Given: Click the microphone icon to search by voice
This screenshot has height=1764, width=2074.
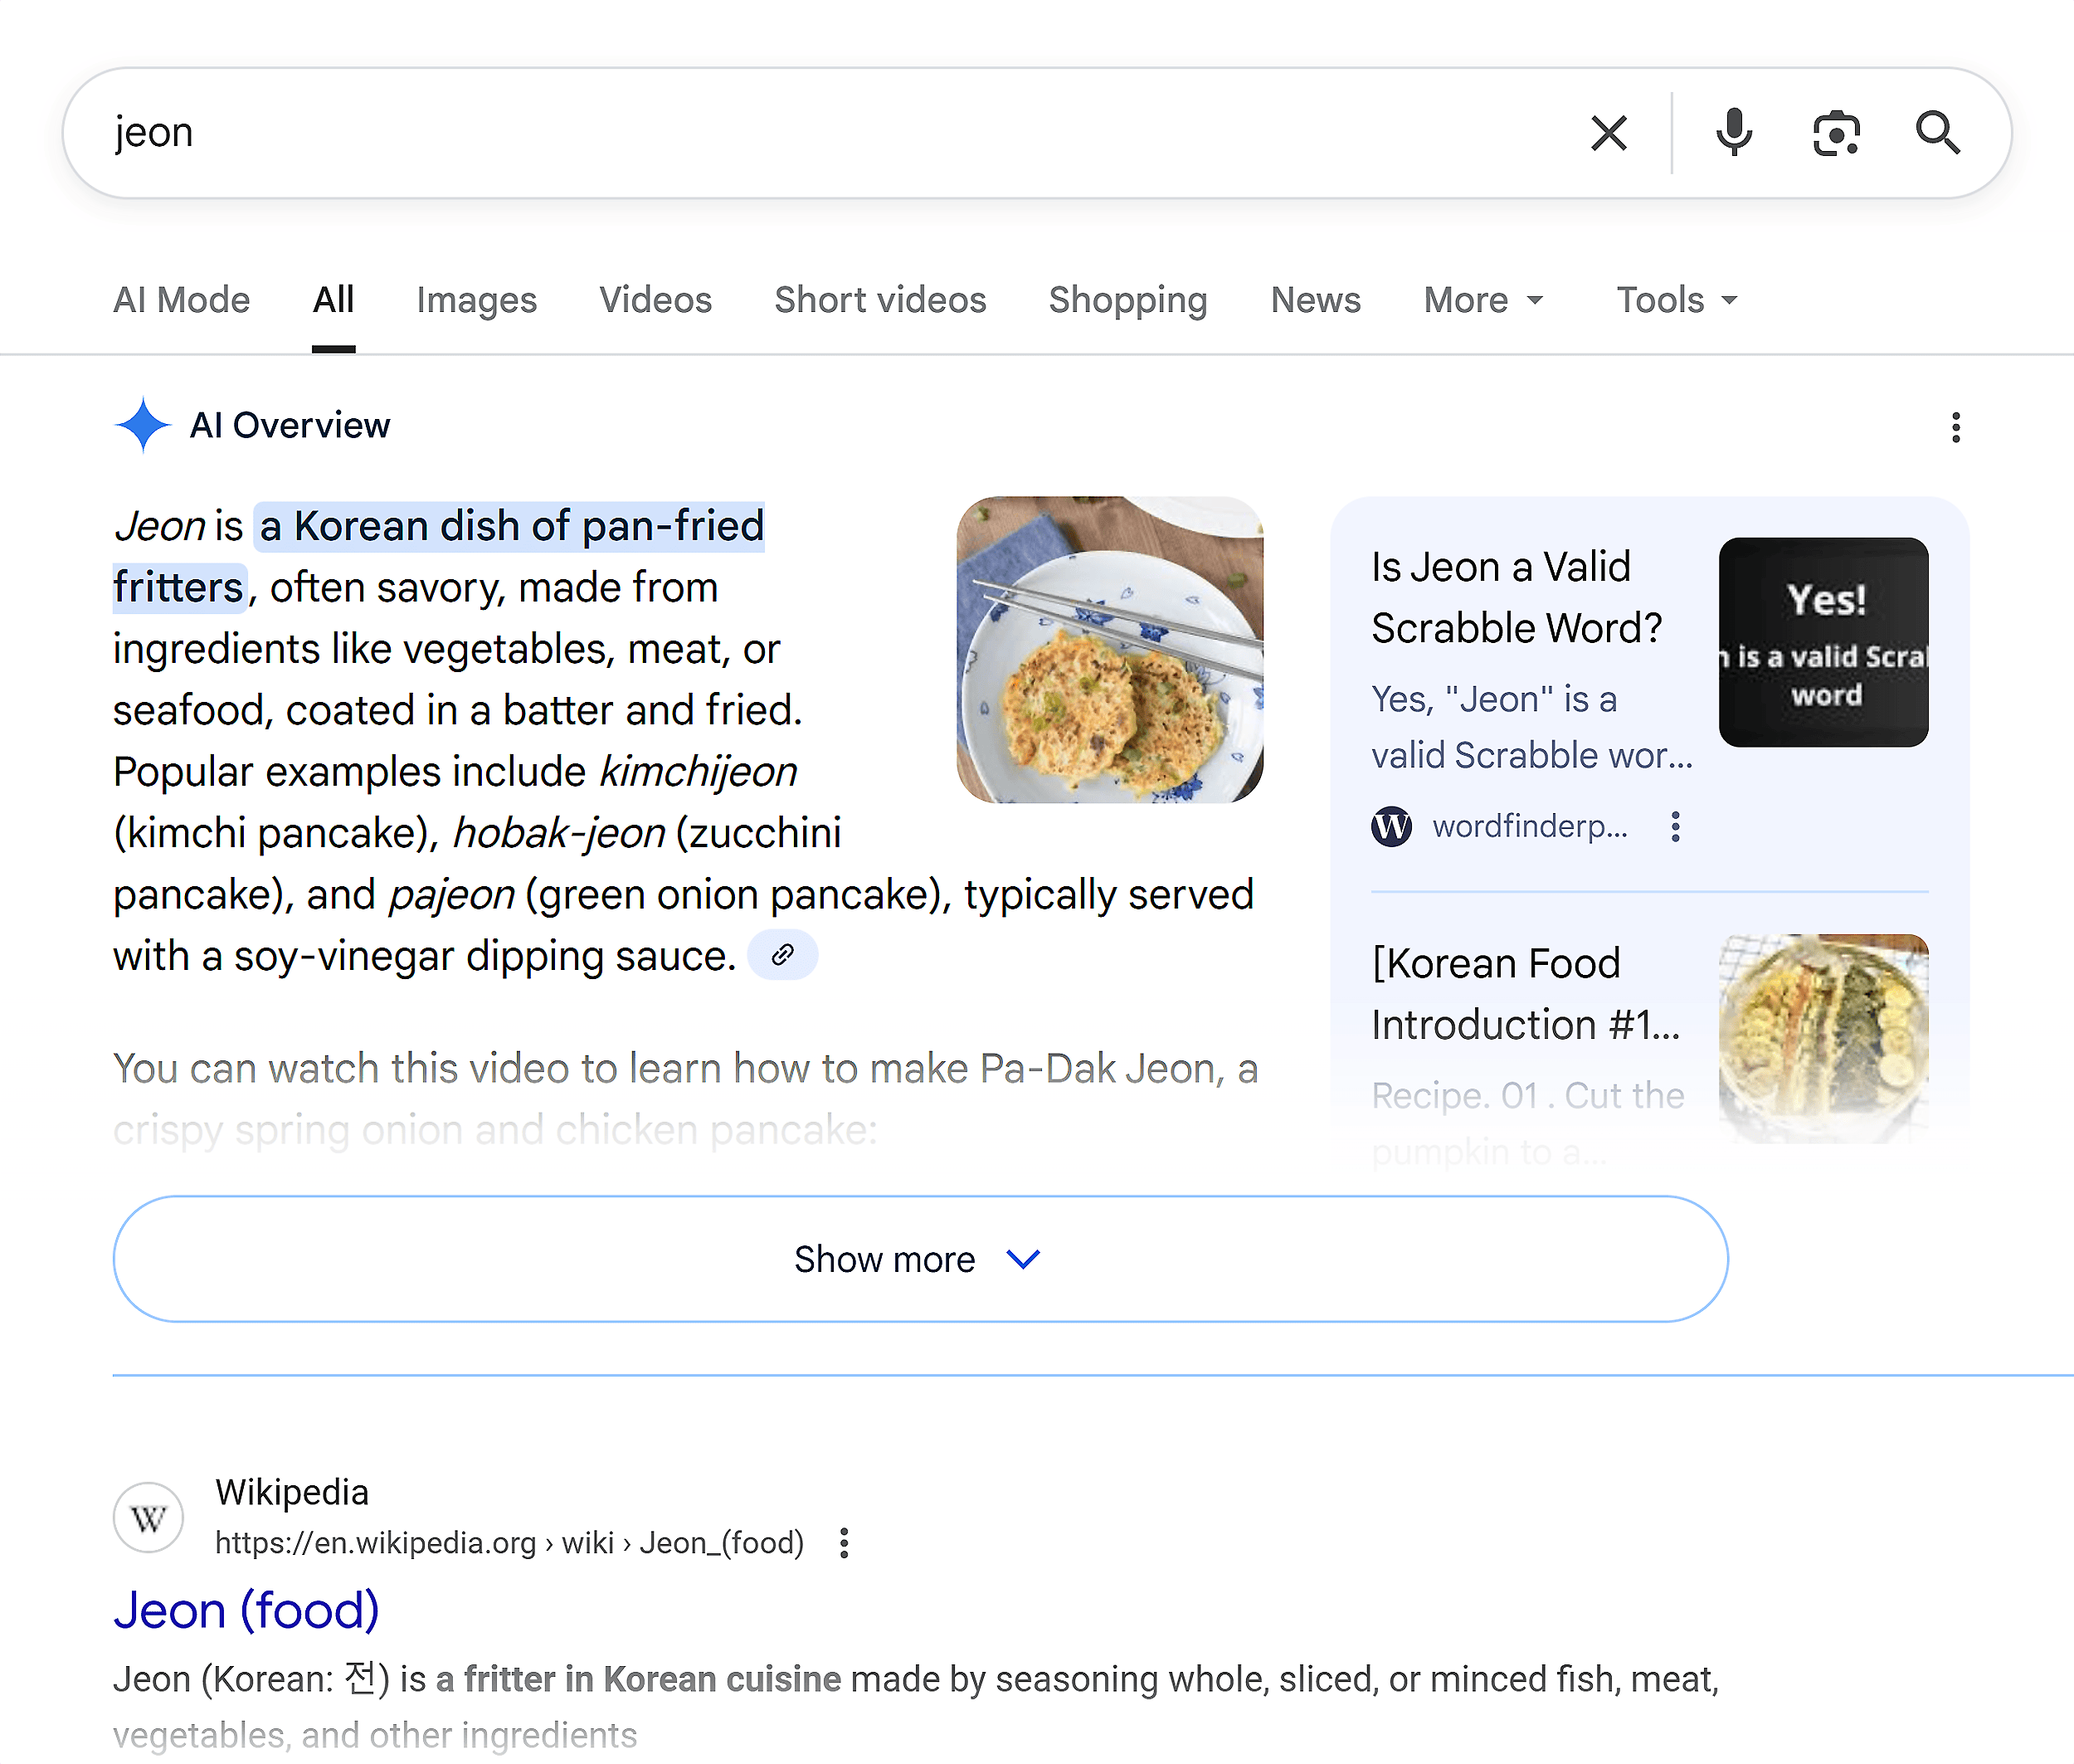Looking at the screenshot, I should pos(1733,132).
